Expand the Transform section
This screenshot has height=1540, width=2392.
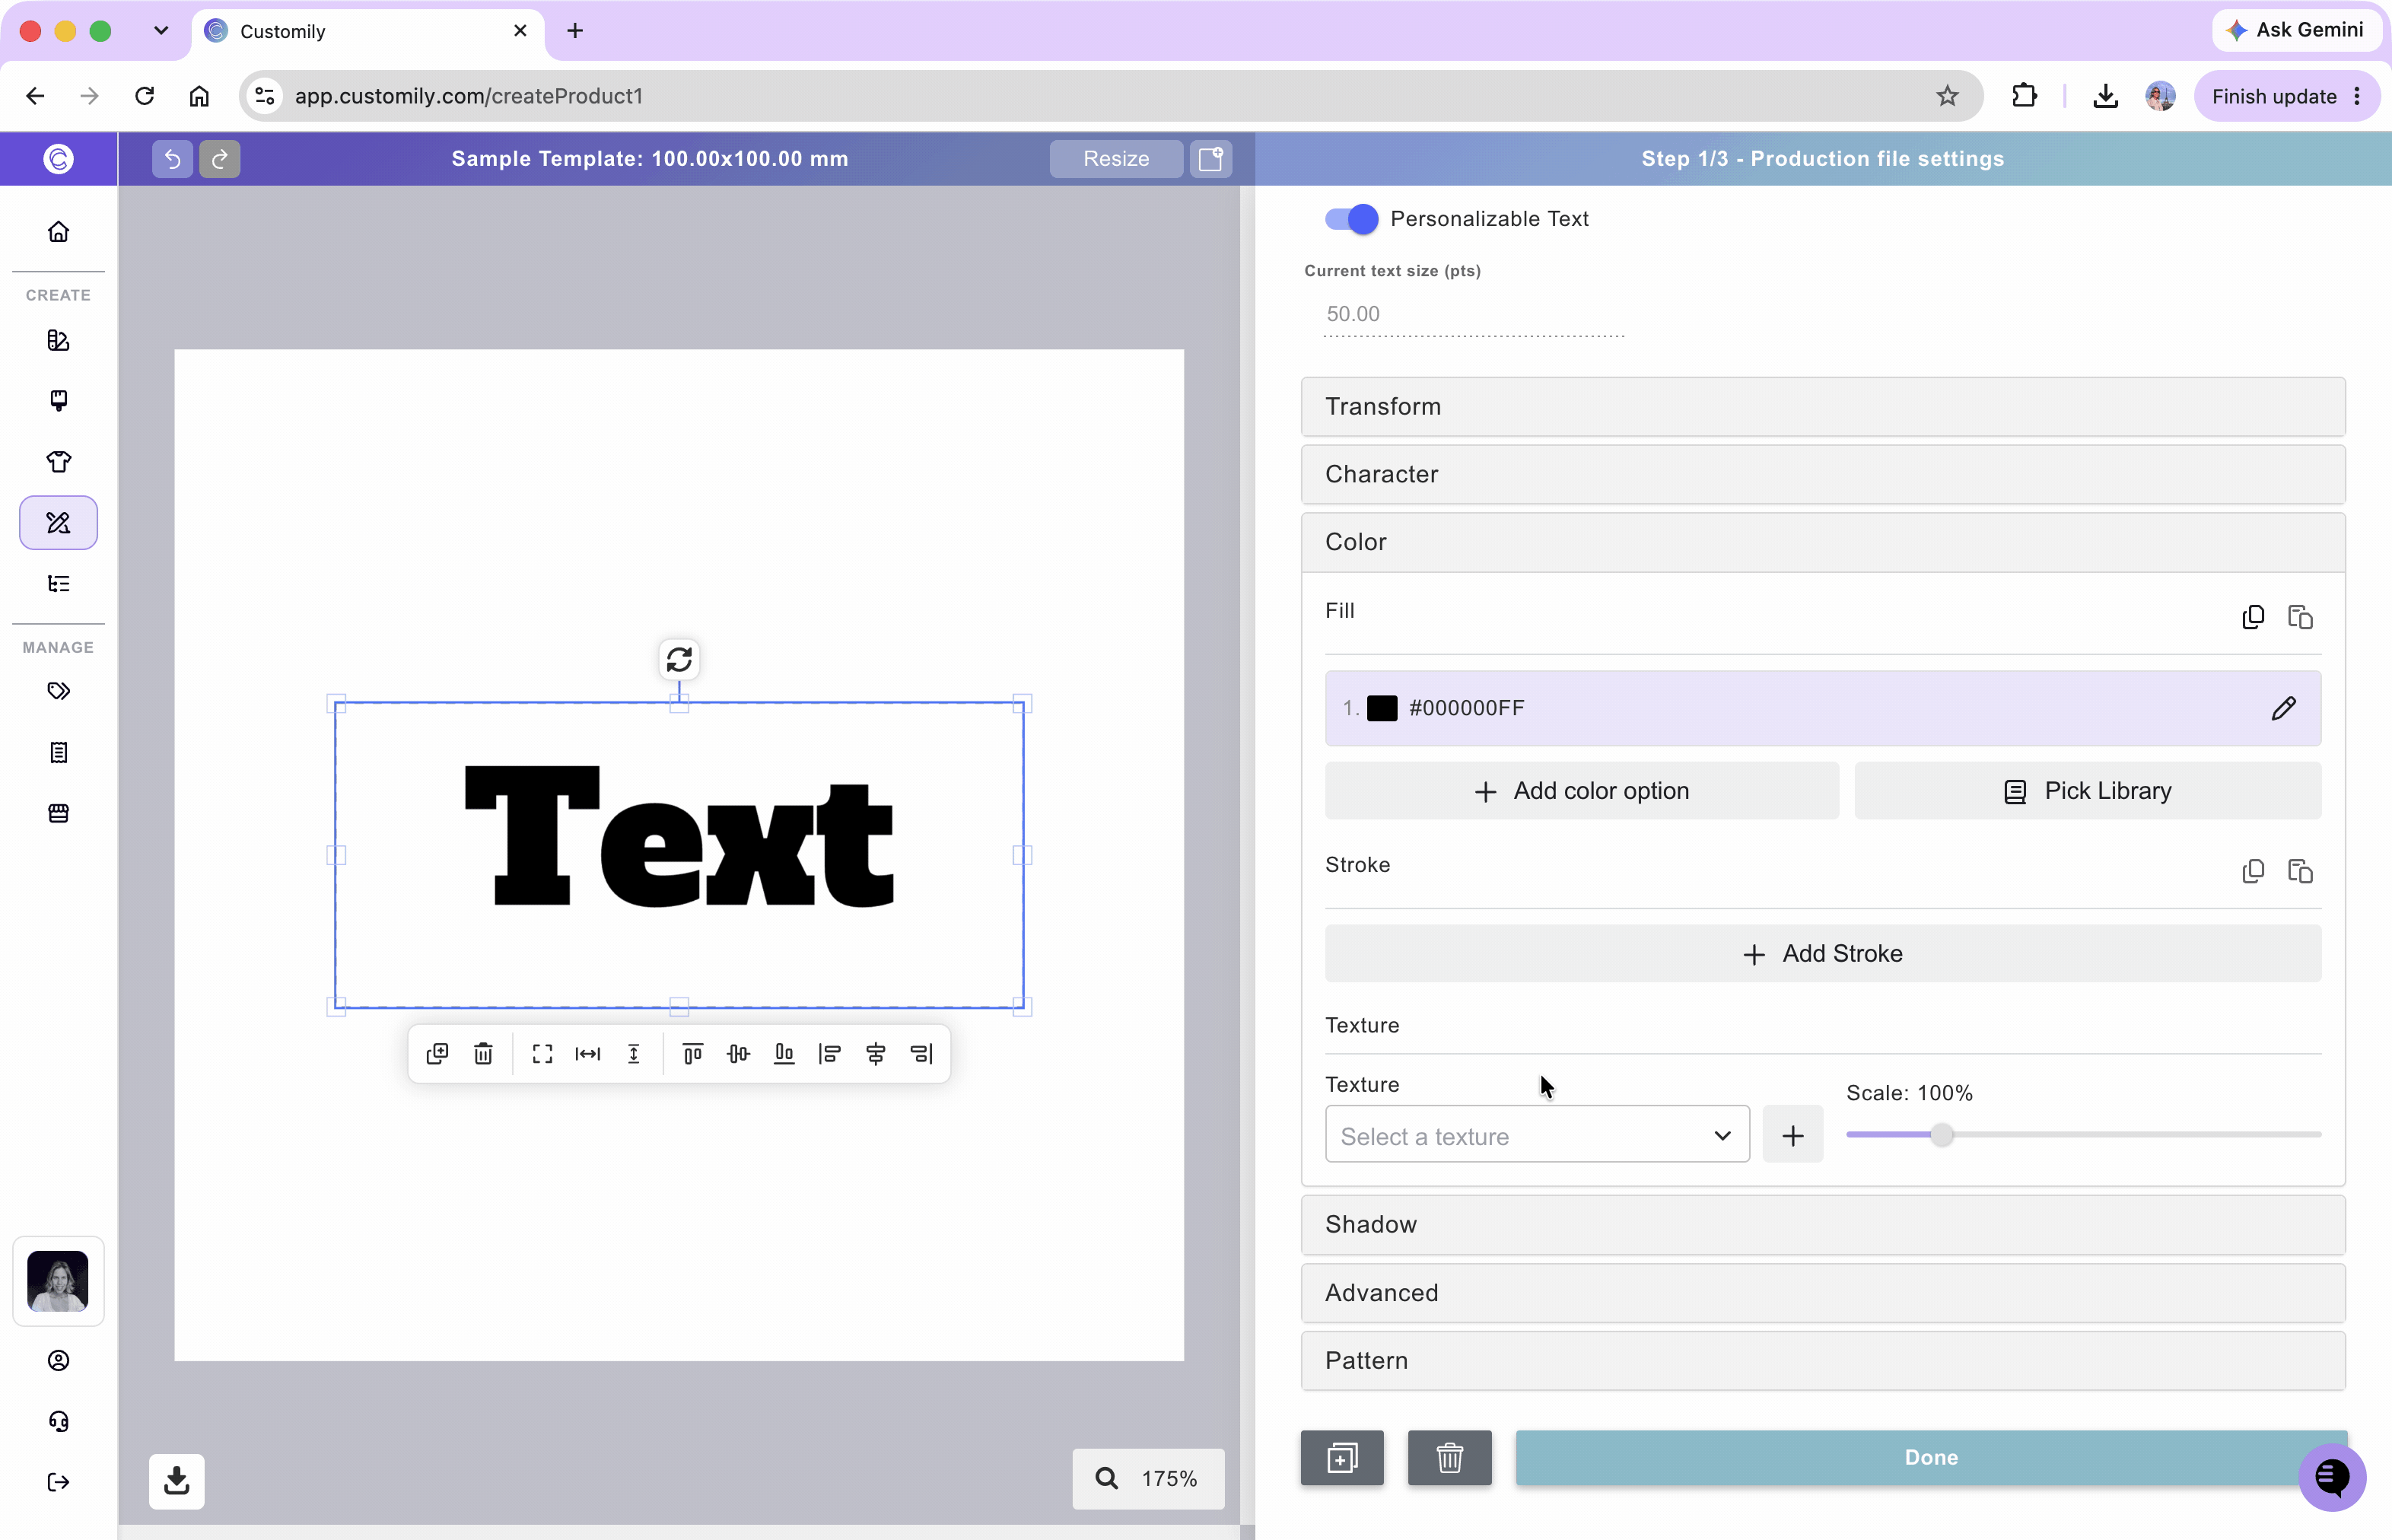1822,406
